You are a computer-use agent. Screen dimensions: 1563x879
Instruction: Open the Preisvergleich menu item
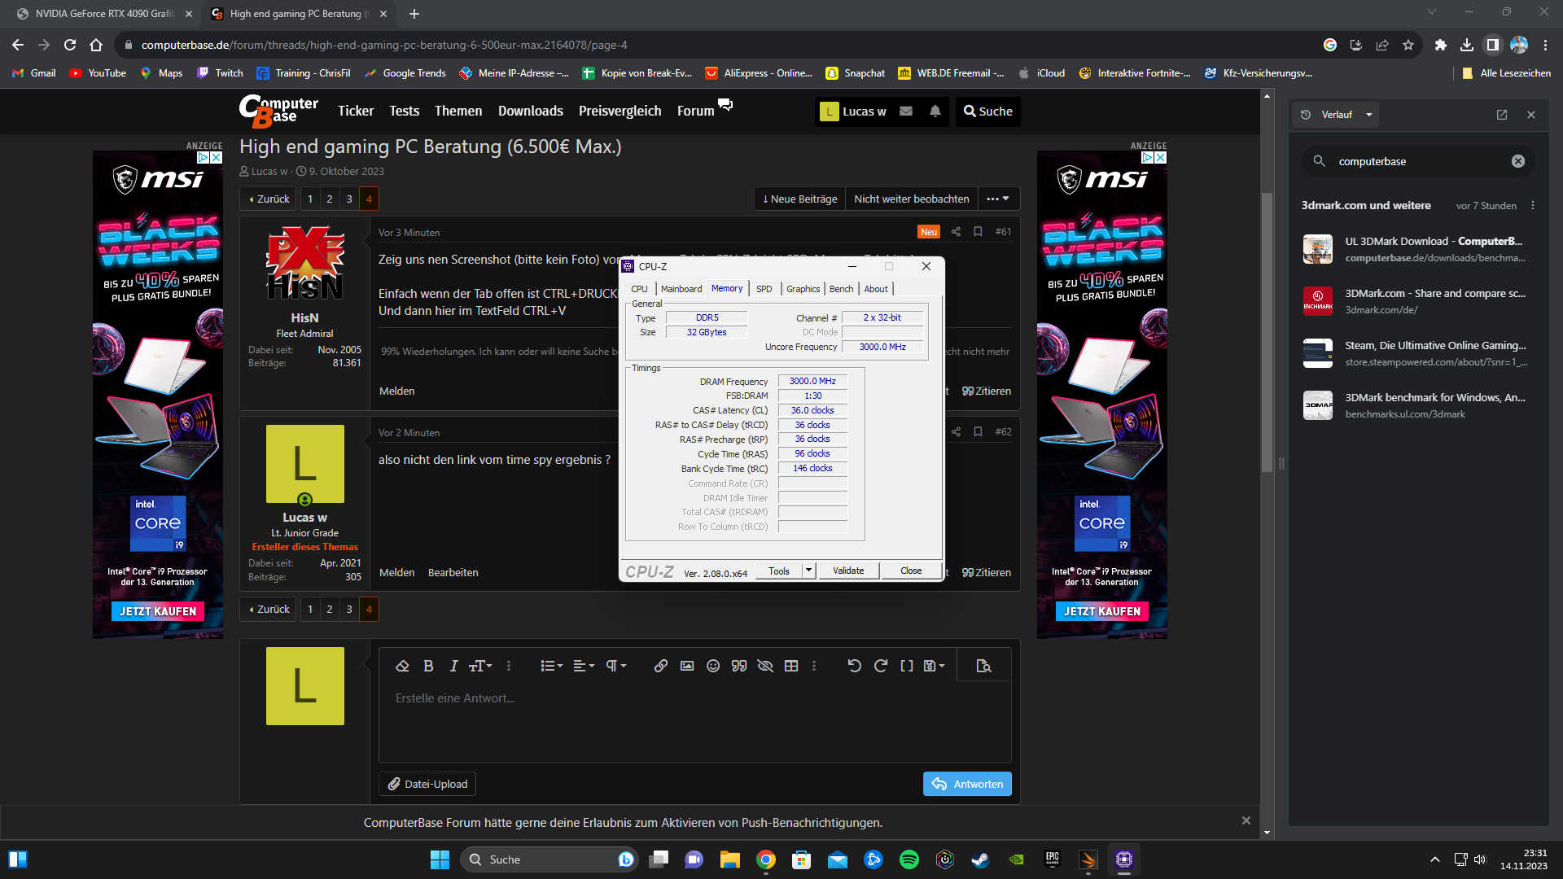click(620, 111)
